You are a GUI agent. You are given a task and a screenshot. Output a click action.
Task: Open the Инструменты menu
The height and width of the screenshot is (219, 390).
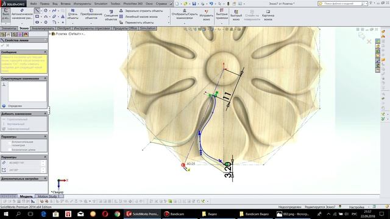[82, 4]
